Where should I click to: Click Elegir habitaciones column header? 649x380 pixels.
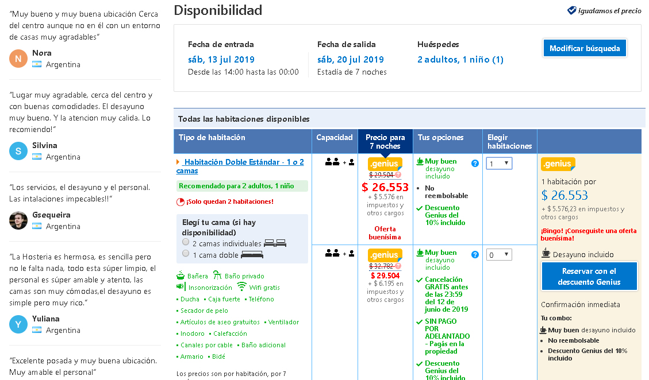[x=509, y=141]
